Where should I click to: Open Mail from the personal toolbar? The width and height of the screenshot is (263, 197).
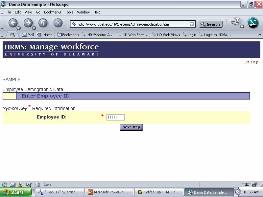pyautogui.click(x=28, y=35)
